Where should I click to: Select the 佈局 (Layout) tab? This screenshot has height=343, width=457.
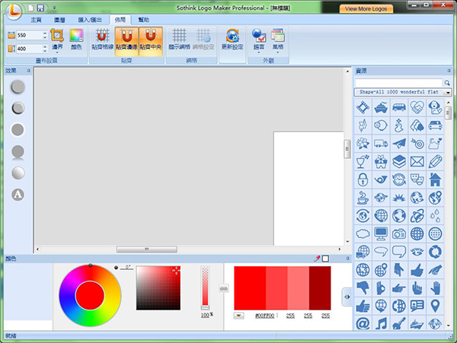tap(120, 20)
